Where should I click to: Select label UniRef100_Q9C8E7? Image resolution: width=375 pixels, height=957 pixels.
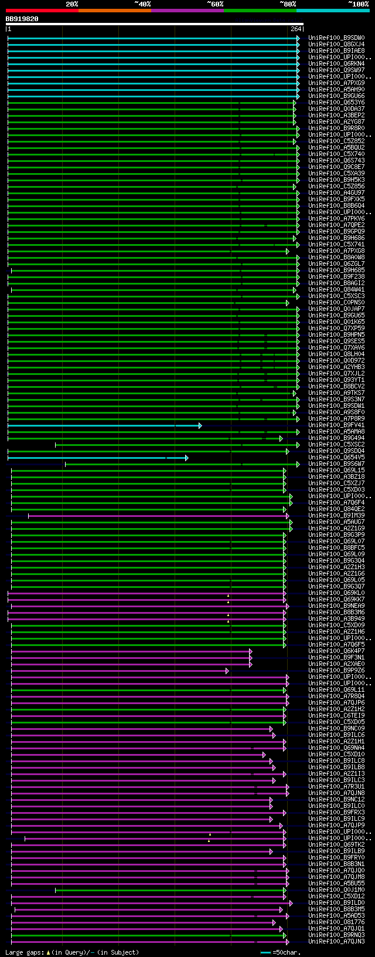pyautogui.click(x=336, y=167)
